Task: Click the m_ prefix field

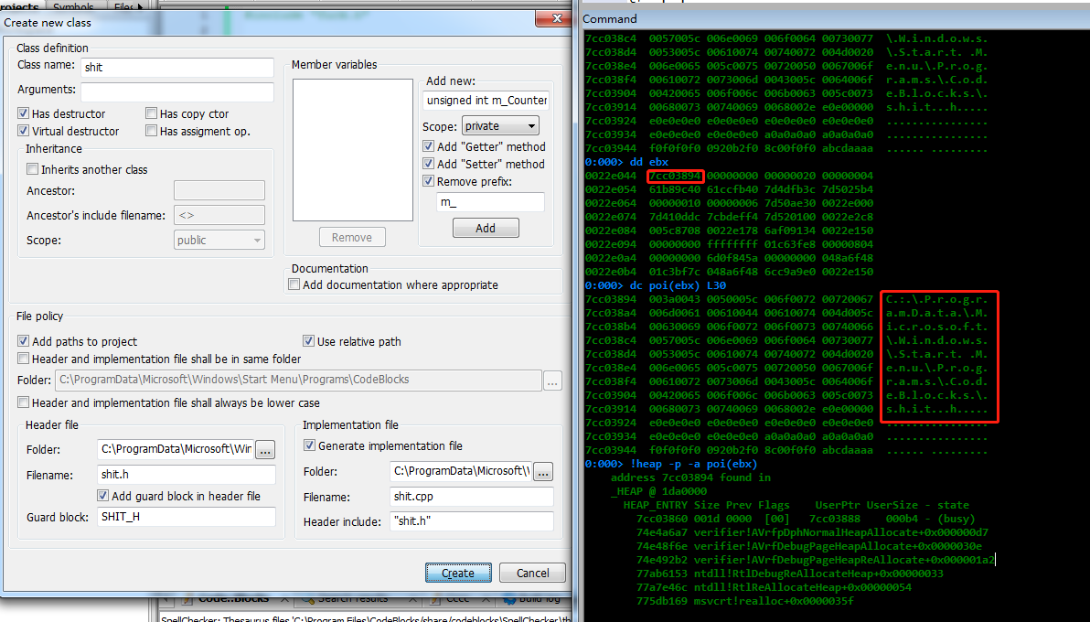Action: click(490, 202)
